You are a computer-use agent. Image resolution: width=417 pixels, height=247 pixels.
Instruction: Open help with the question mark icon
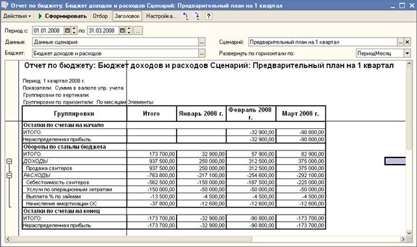point(208,16)
